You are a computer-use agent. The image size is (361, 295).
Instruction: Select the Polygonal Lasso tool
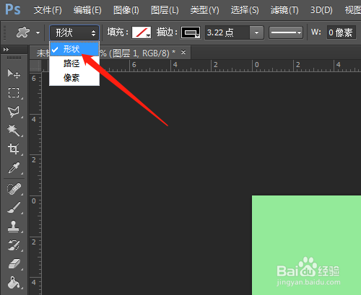point(14,112)
